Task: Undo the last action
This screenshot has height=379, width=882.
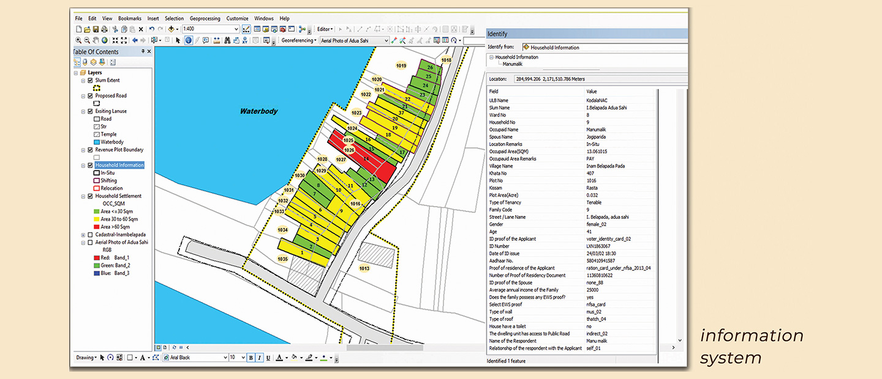Action: [x=151, y=29]
